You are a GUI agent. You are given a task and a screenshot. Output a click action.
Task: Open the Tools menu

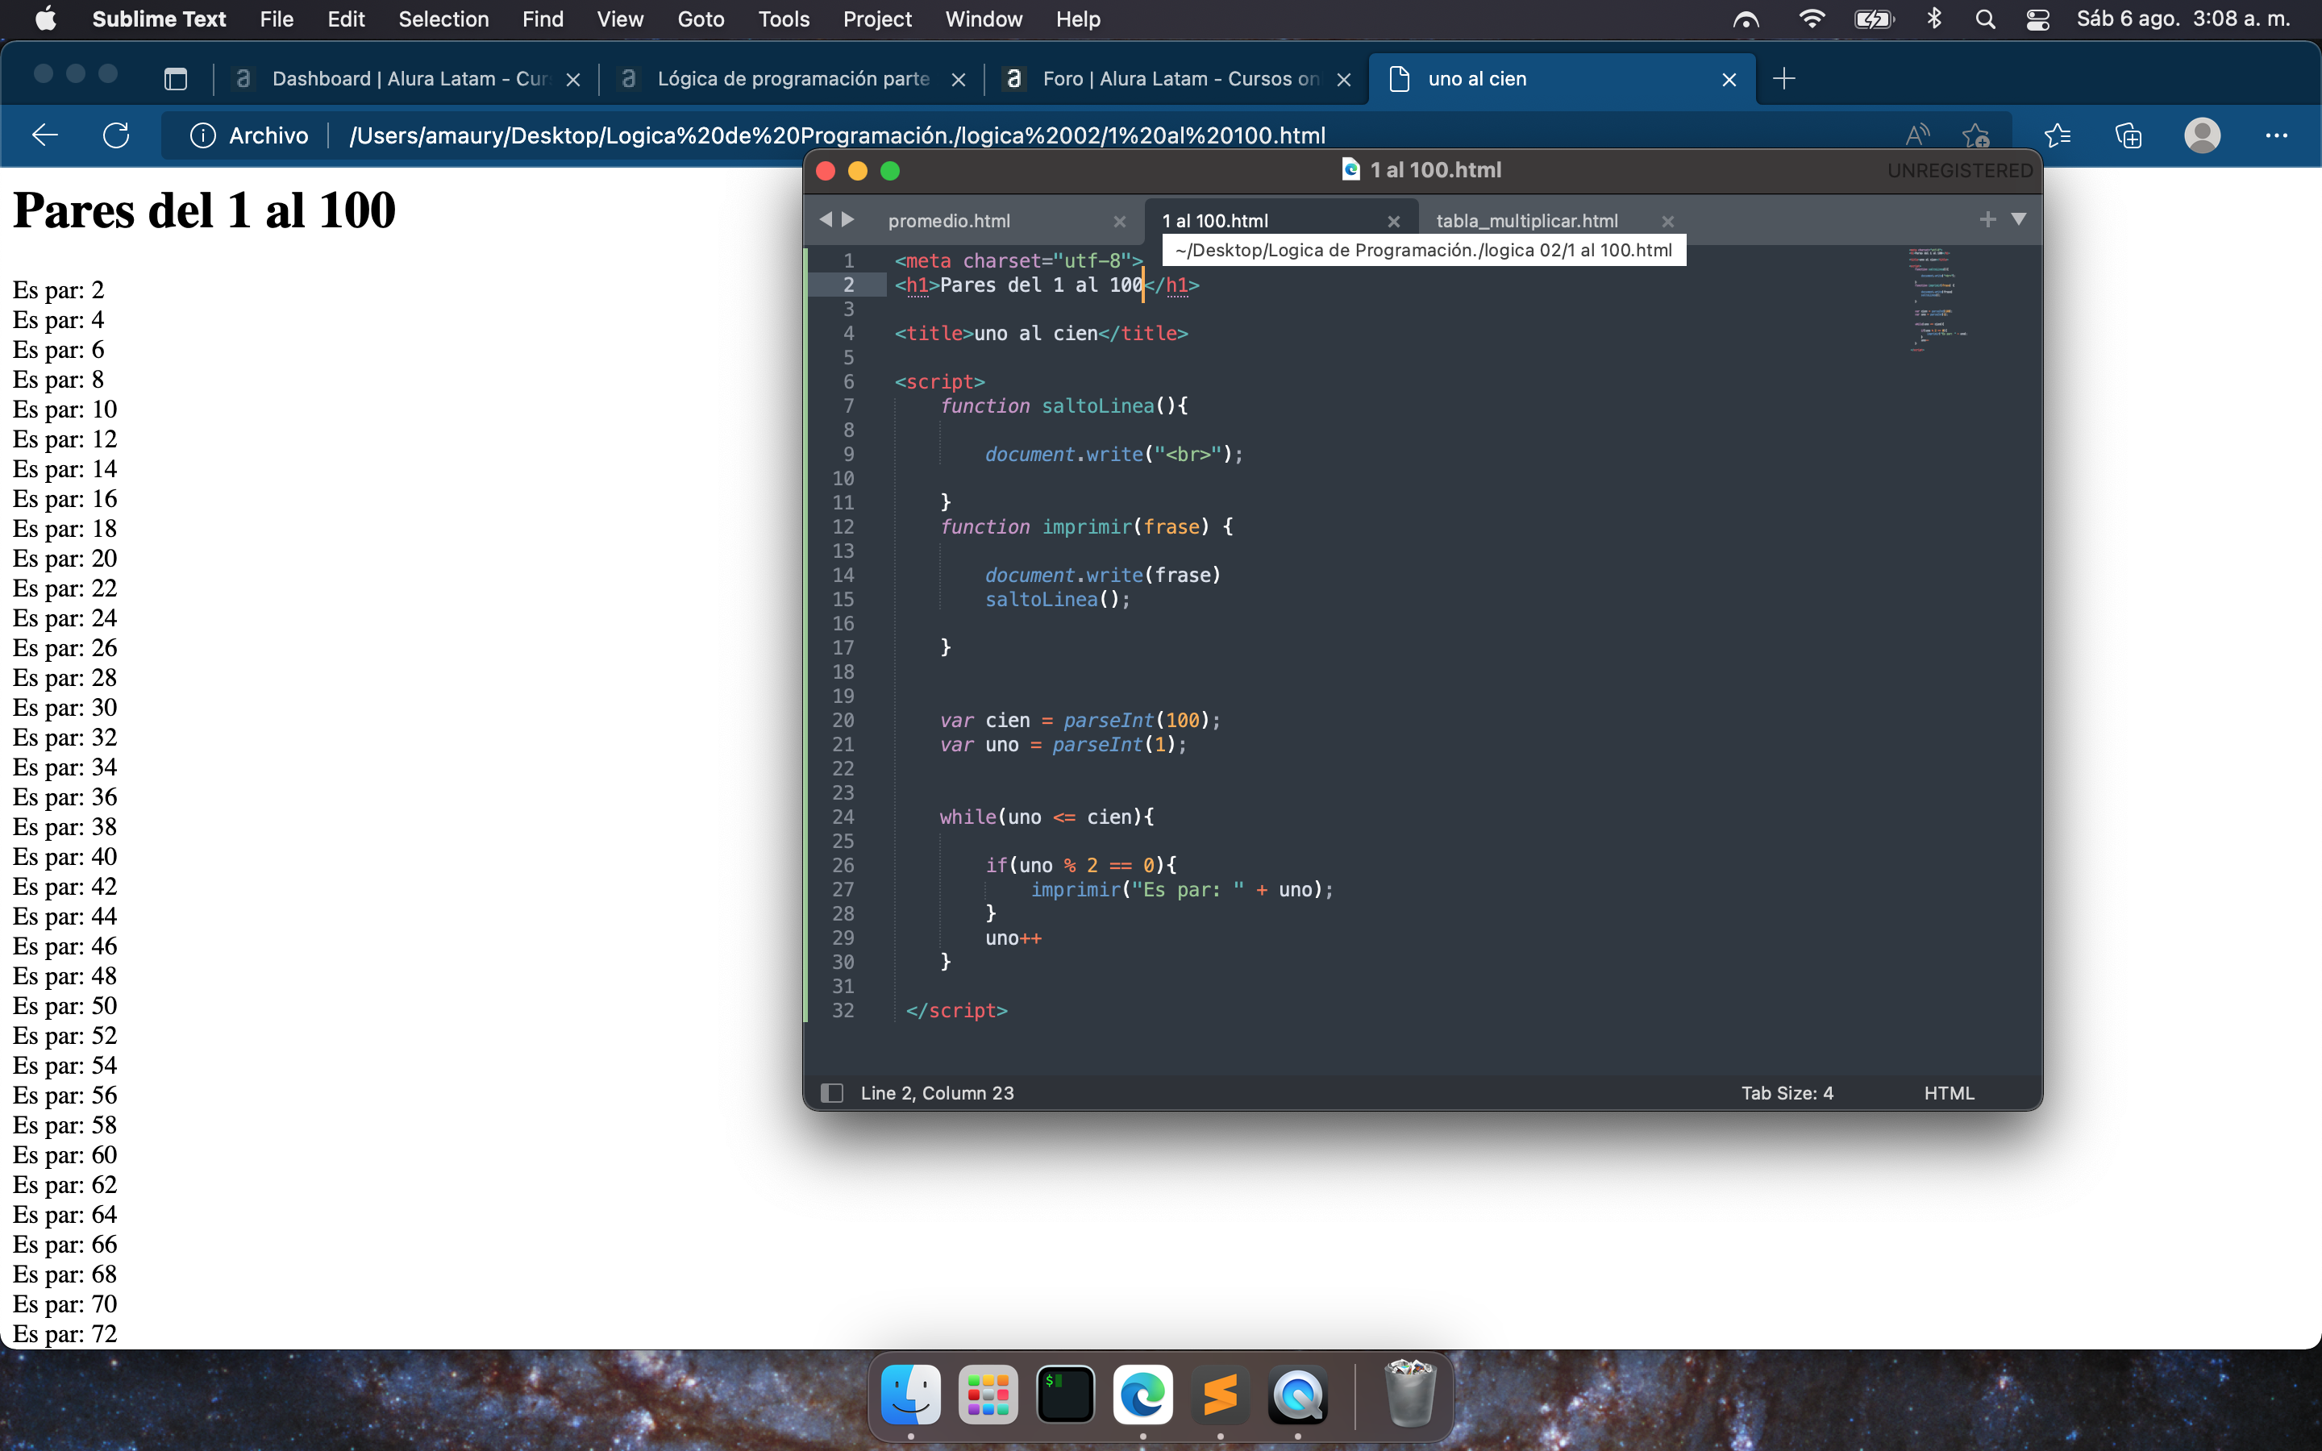click(x=783, y=19)
